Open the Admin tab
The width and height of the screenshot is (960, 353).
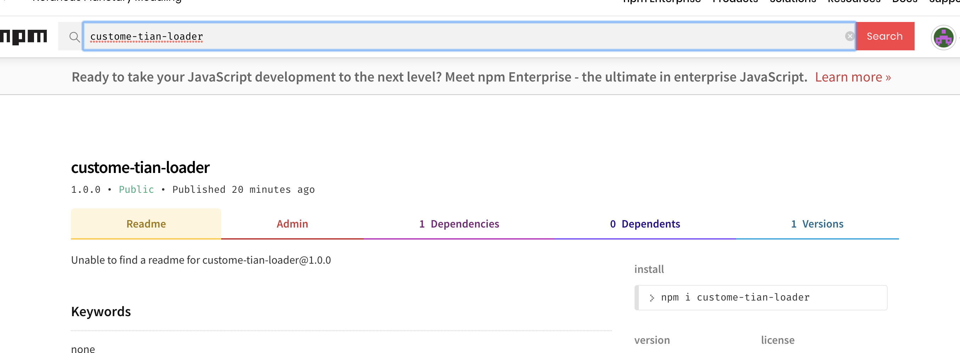click(292, 224)
